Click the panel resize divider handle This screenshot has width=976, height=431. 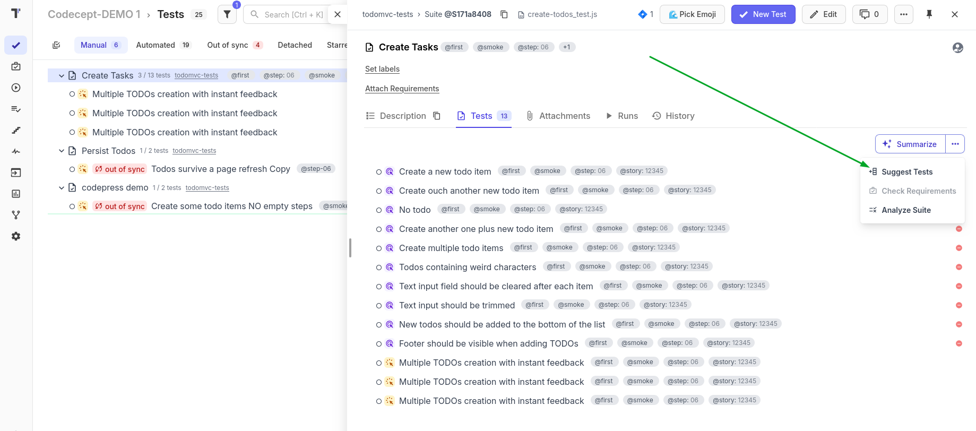(350, 248)
